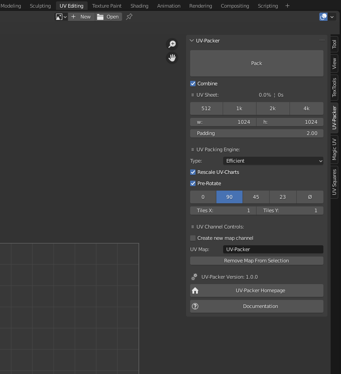Click the width w: 1024 field
Screen dimensions: 341x374
click(x=223, y=122)
